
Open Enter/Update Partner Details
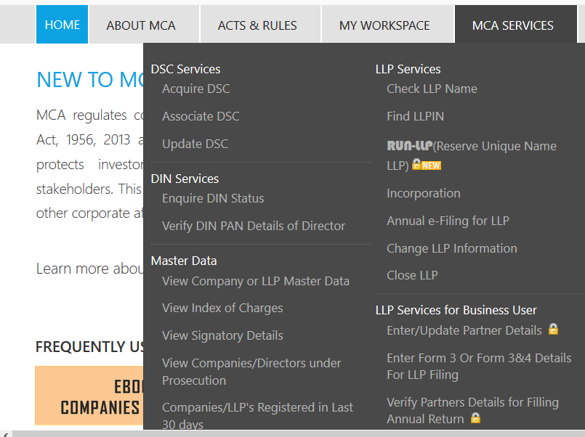tap(464, 330)
